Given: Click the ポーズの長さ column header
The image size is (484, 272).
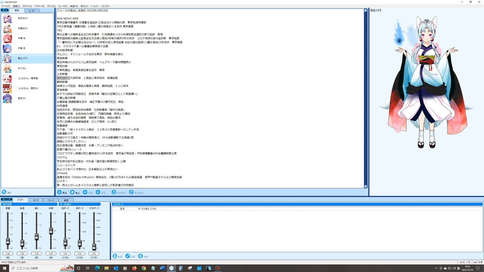Looking at the screenshot, I should pos(147,209).
